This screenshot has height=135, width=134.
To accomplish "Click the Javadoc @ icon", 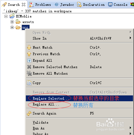I will coord(57,5).
